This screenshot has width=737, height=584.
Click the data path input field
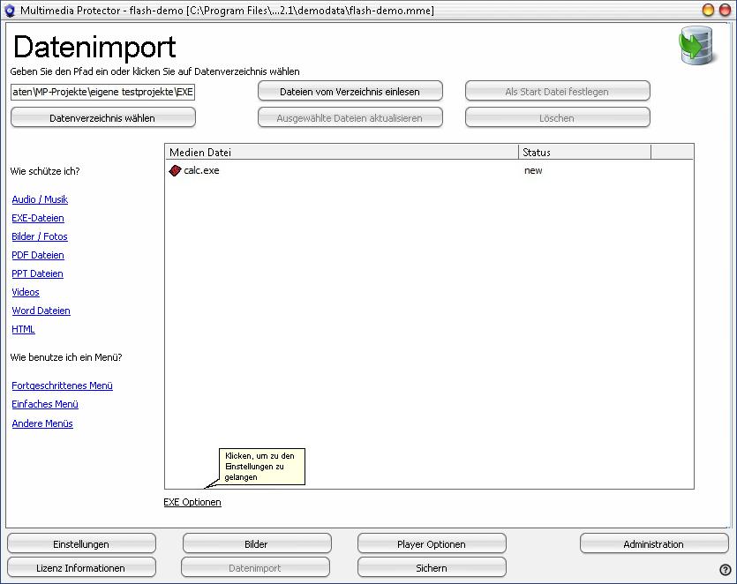pyautogui.click(x=102, y=92)
